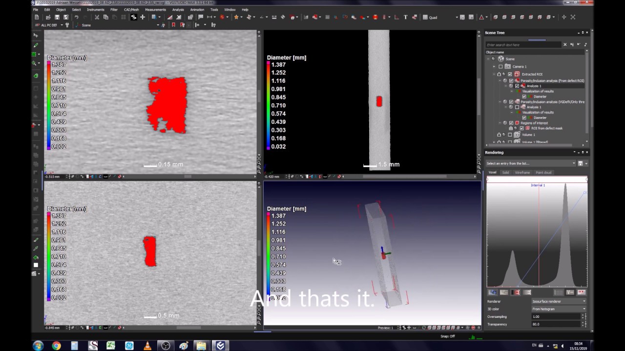Click the Cut scissors icon
This screenshot has height=351, width=625.
pyautogui.click(x=97, y=17)
